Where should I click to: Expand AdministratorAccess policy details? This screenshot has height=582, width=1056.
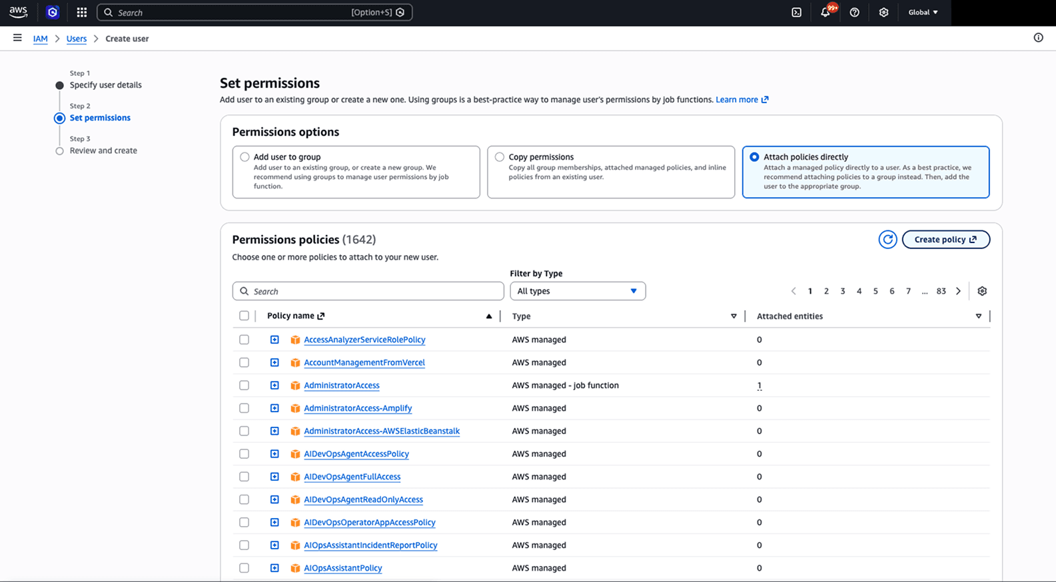(274, 386)
